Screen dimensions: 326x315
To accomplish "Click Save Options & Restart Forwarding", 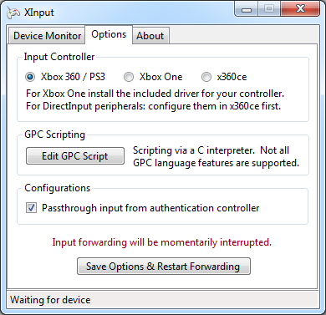I will click(x=164, y=267).
